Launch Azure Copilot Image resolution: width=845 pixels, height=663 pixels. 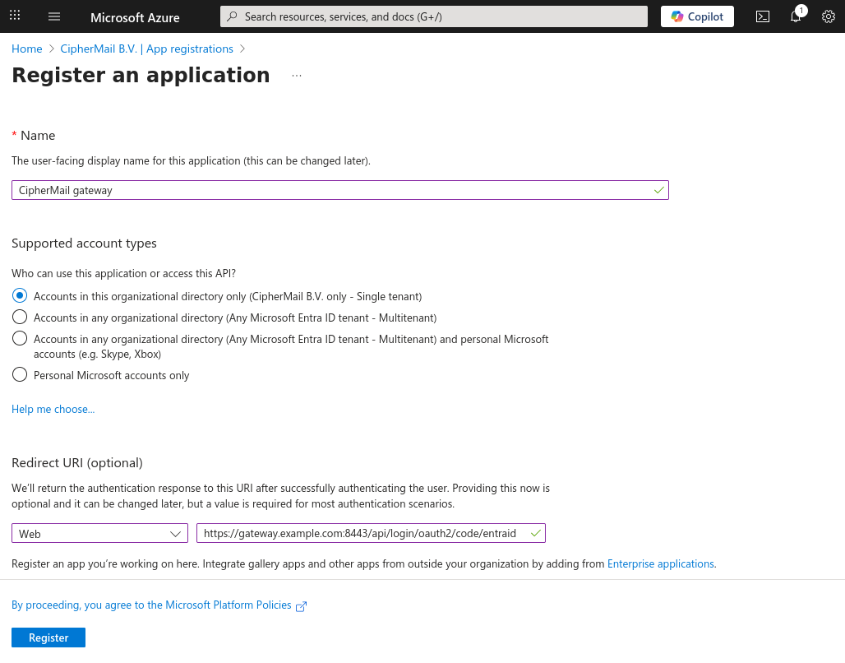[x=696, y=16]
